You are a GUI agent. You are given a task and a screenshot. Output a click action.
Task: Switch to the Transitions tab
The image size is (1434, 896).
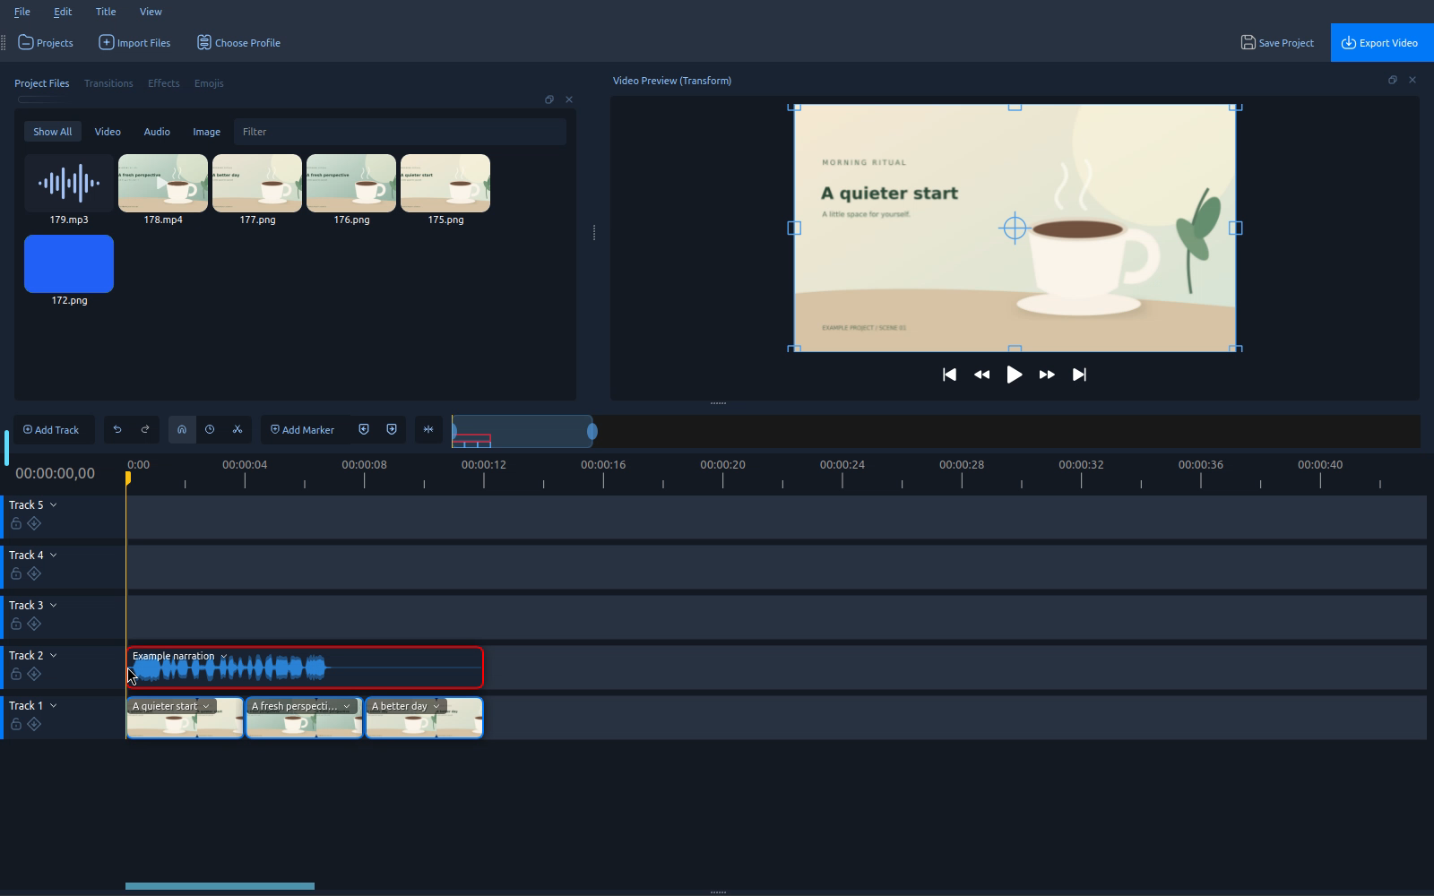(x=108, y=83)
